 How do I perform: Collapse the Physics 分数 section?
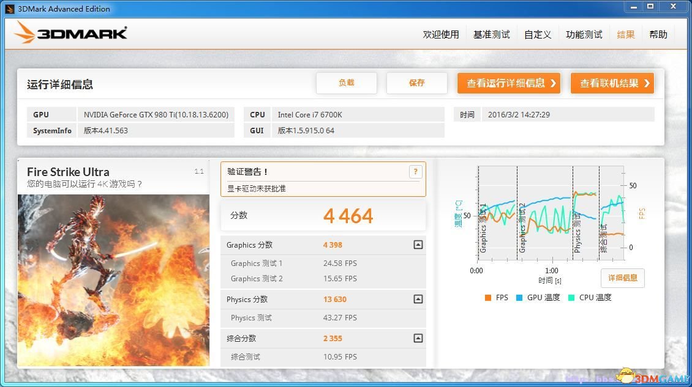coord(418,300)
